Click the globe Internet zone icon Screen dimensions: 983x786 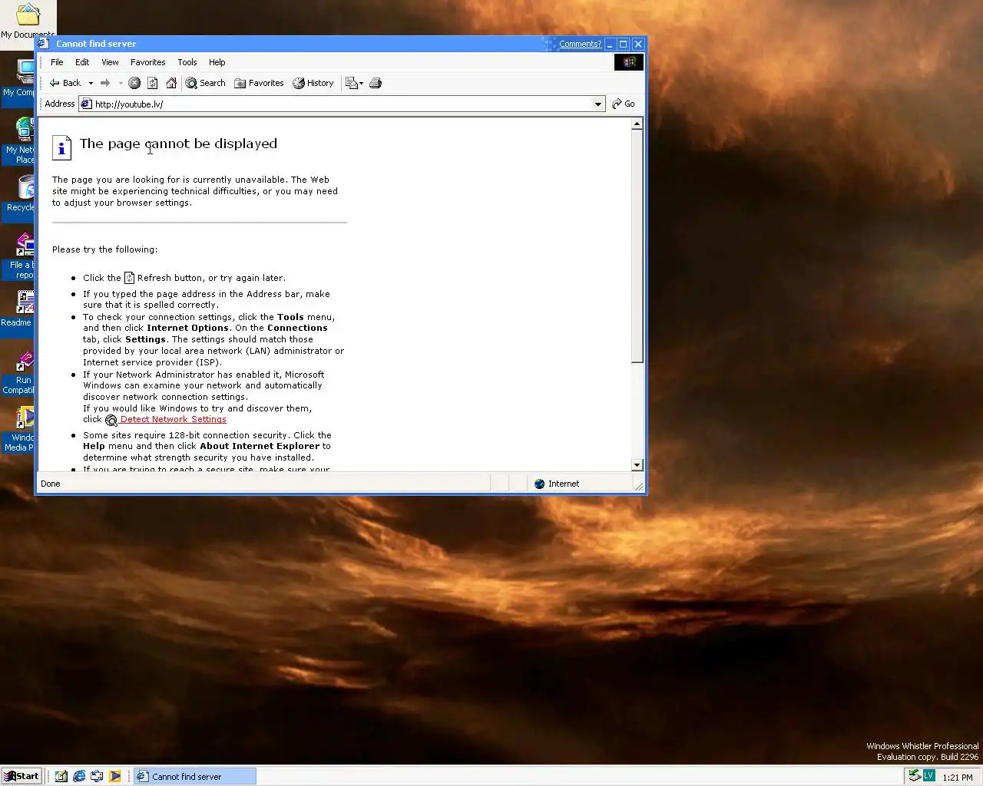[x=539, y=484]
